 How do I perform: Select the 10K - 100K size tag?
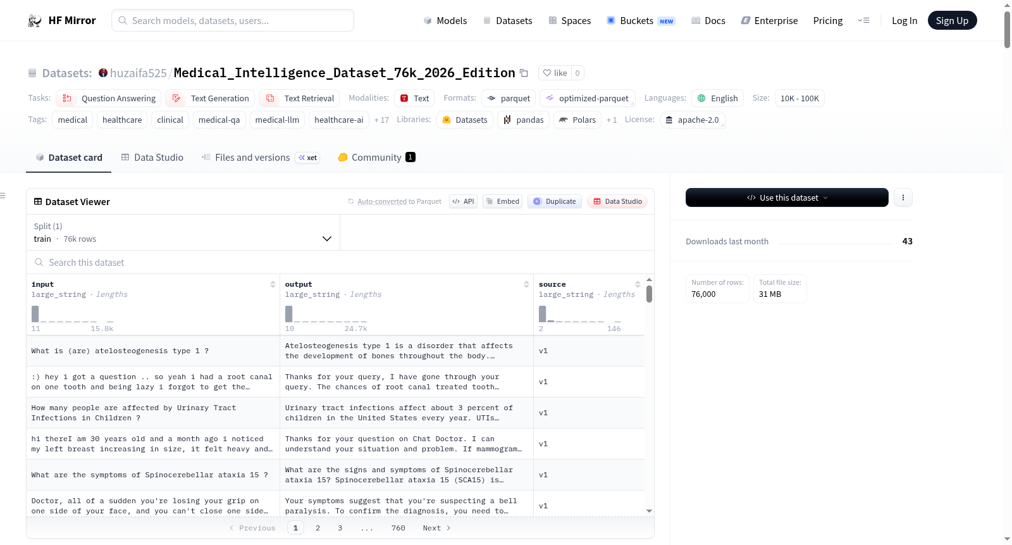[x=799, y=98]
